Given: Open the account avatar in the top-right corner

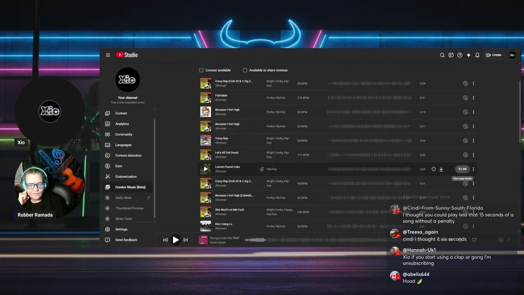Looking at the screenshot, I should coord(512,55).
